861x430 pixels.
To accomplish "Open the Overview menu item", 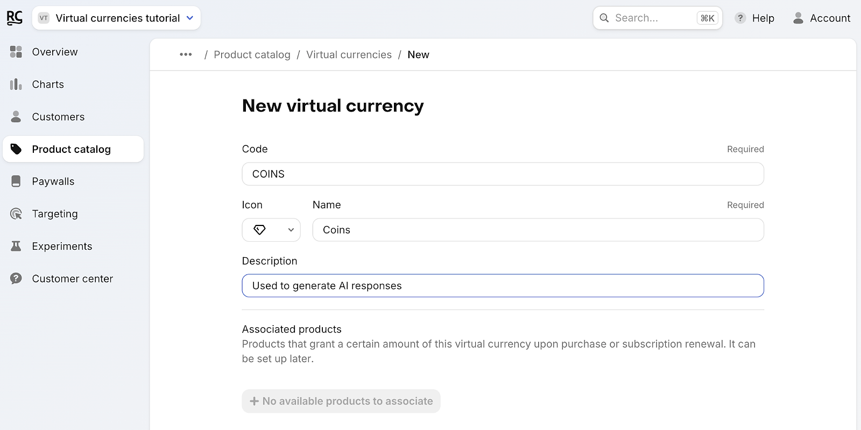I will pos(73,52).
